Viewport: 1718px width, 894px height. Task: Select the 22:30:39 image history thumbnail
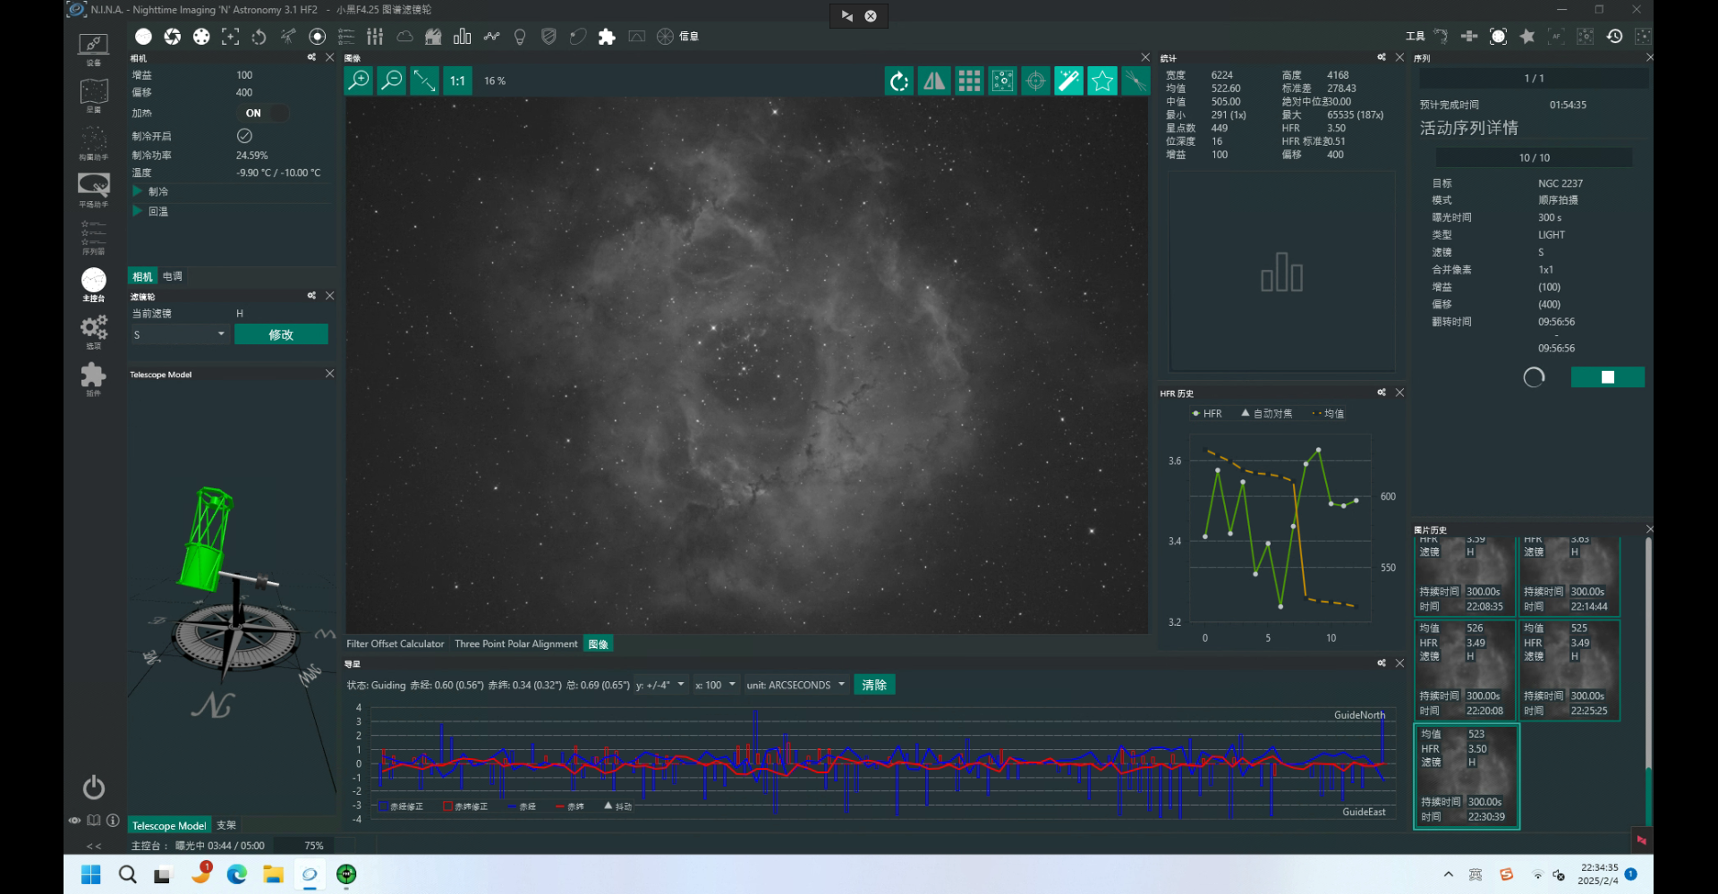(x=1466, y=776)
